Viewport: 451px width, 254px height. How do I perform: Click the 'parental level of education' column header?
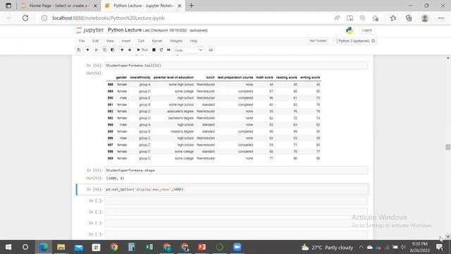[173, 78]
